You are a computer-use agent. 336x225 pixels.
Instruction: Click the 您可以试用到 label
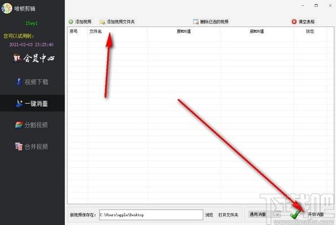point(19,36)
